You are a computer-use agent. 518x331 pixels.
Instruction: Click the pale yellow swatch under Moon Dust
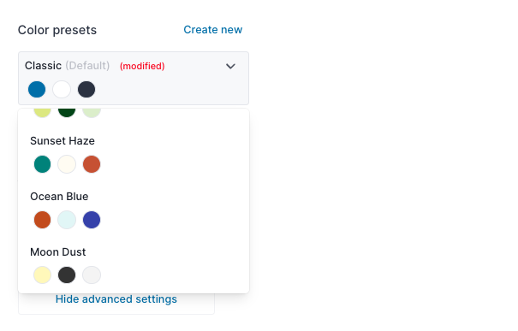pos(42,275)
